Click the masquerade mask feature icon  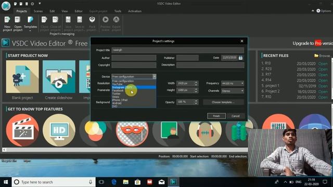pyautogui.click(x=132, y=131)
